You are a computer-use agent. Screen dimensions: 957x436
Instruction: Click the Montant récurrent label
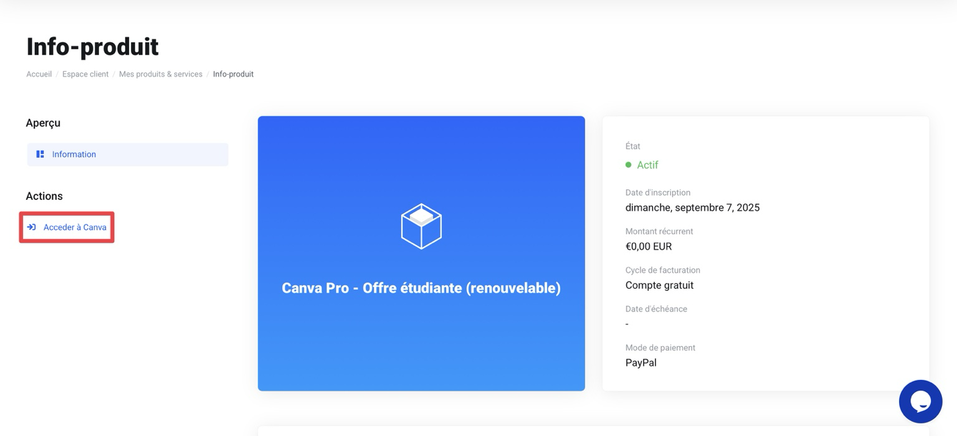659,231
